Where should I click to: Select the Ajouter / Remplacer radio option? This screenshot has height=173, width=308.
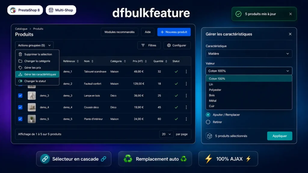(208, 115)
